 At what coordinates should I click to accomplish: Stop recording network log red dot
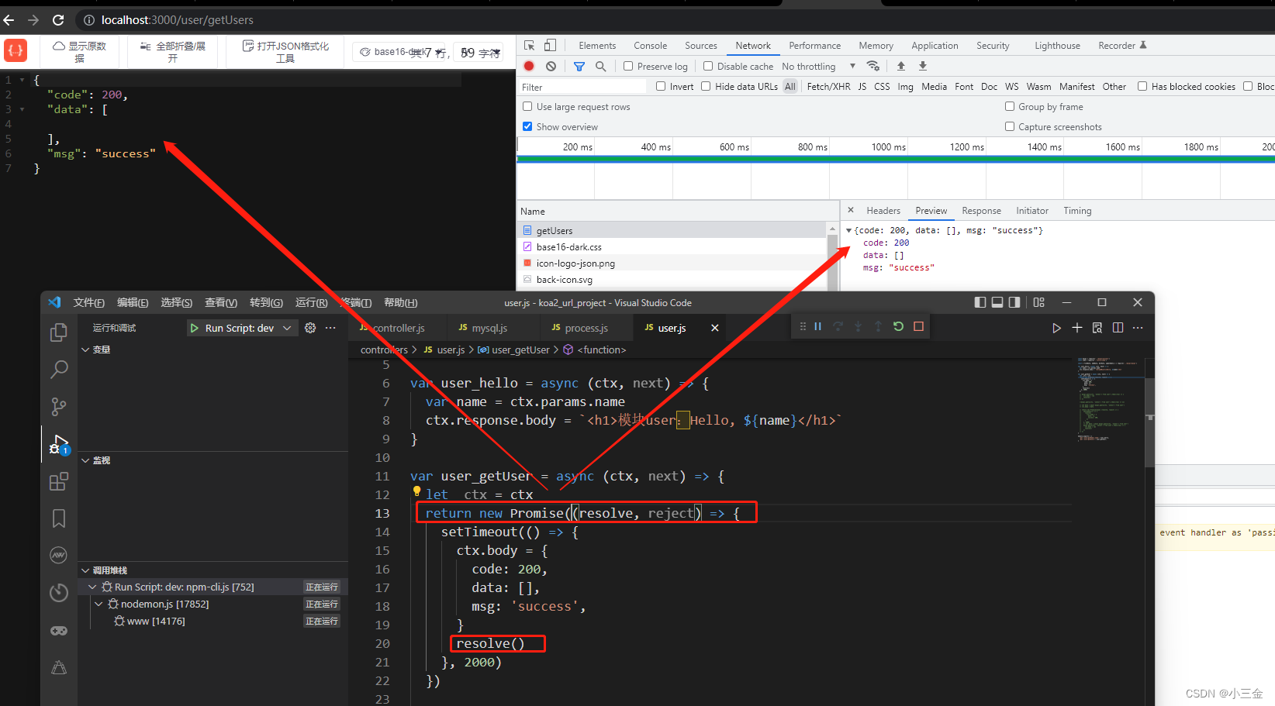coord(528,66)
